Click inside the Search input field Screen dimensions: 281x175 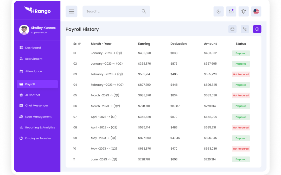pos(112,11)
